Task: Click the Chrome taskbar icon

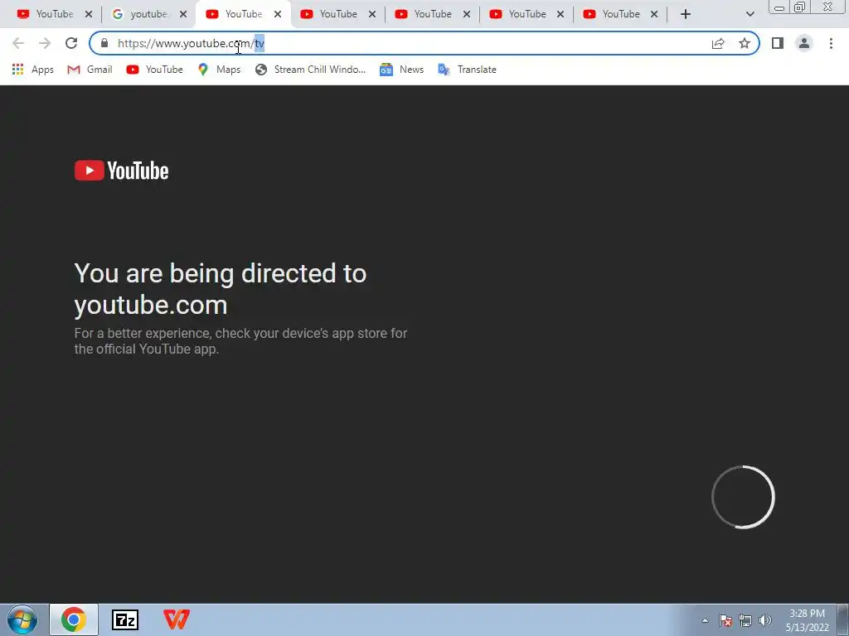Action: (x=74, y=619)
